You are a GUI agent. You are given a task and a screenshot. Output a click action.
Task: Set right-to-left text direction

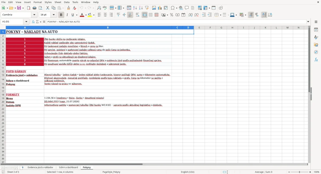257,15
